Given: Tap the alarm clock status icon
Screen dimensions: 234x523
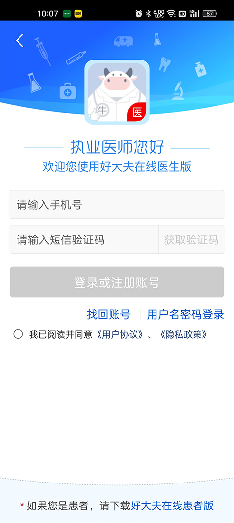Looking at the screenshot, I should click(138, 13).
